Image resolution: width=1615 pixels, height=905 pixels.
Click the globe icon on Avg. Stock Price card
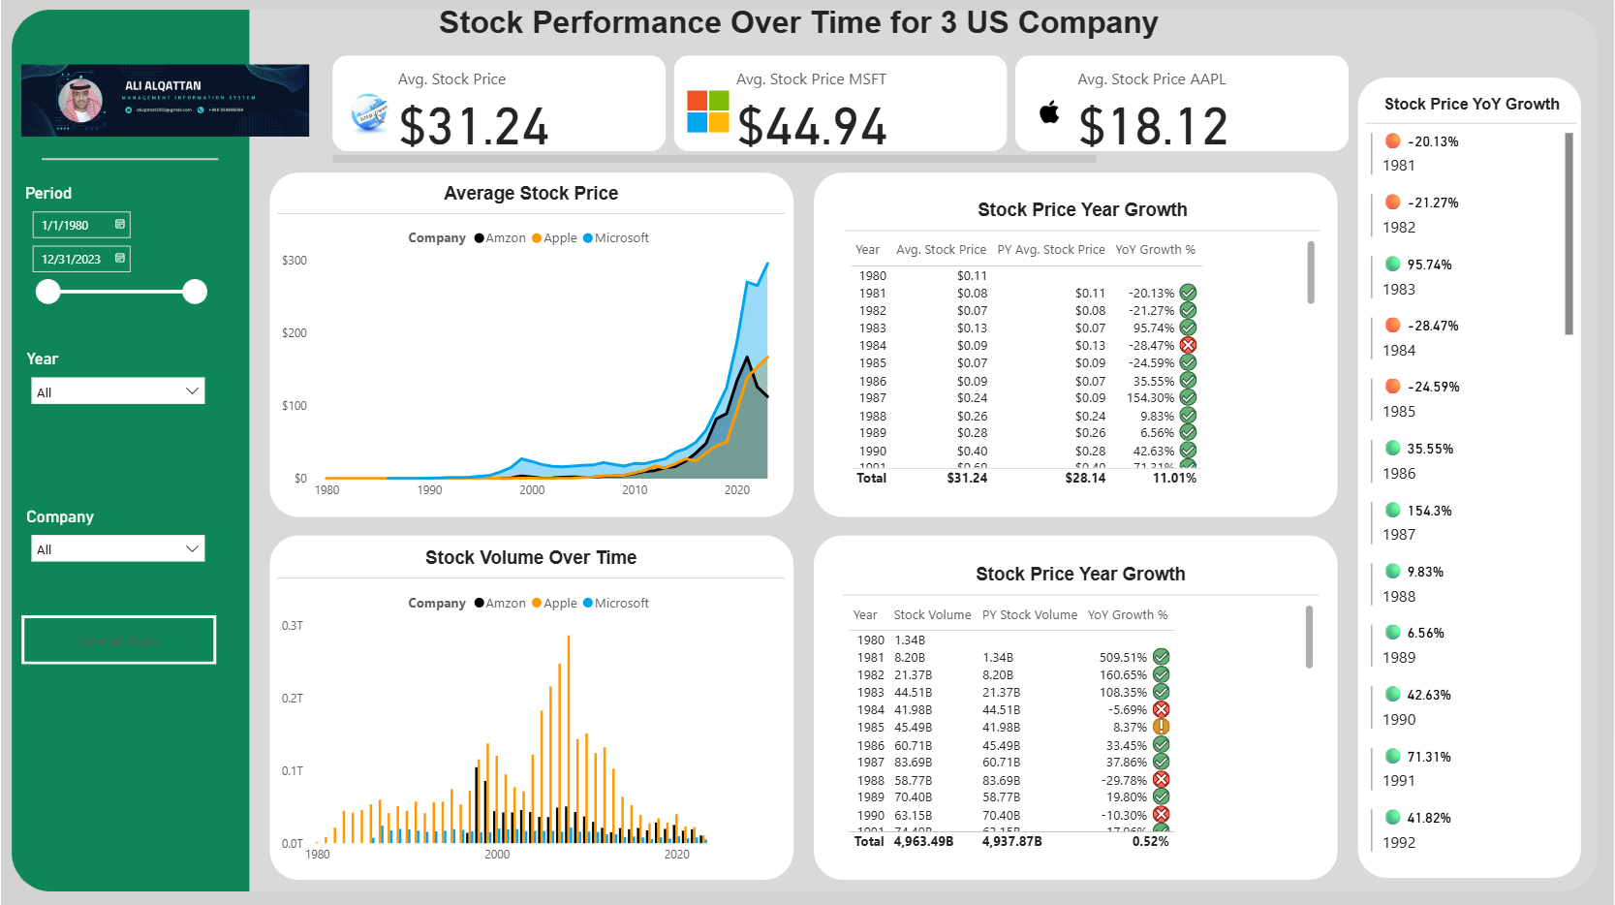(x=368, y=113)
